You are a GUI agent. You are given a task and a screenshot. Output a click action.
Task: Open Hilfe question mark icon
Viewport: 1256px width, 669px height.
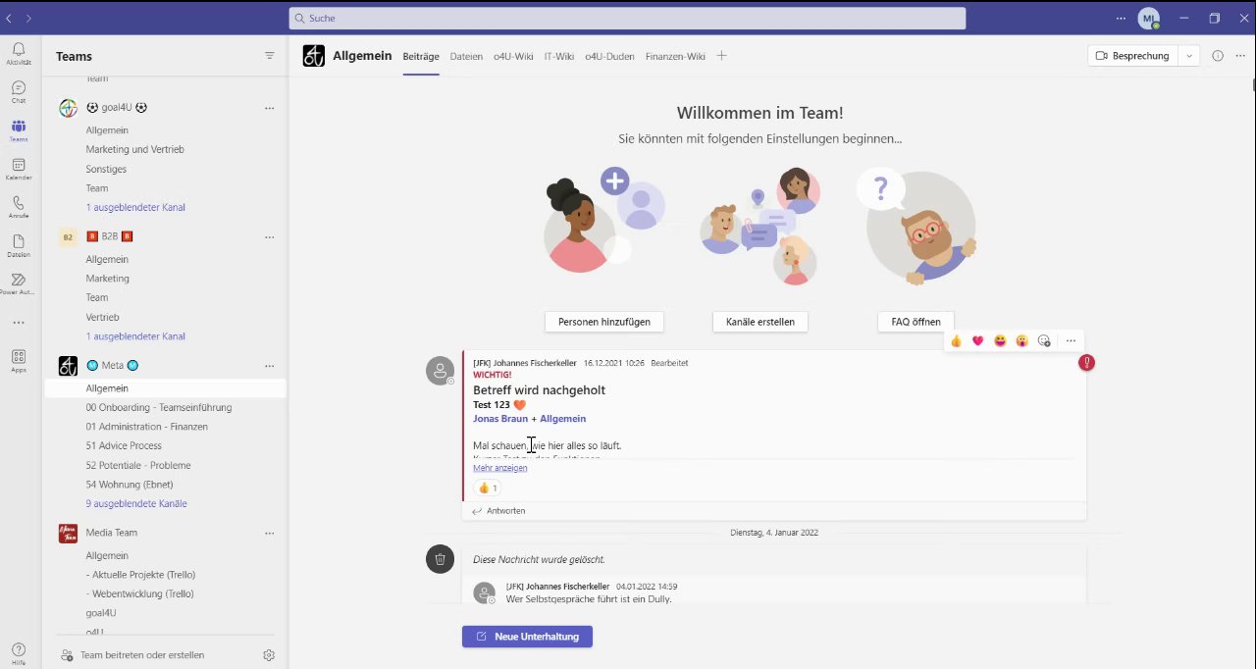tap(19, 652)
